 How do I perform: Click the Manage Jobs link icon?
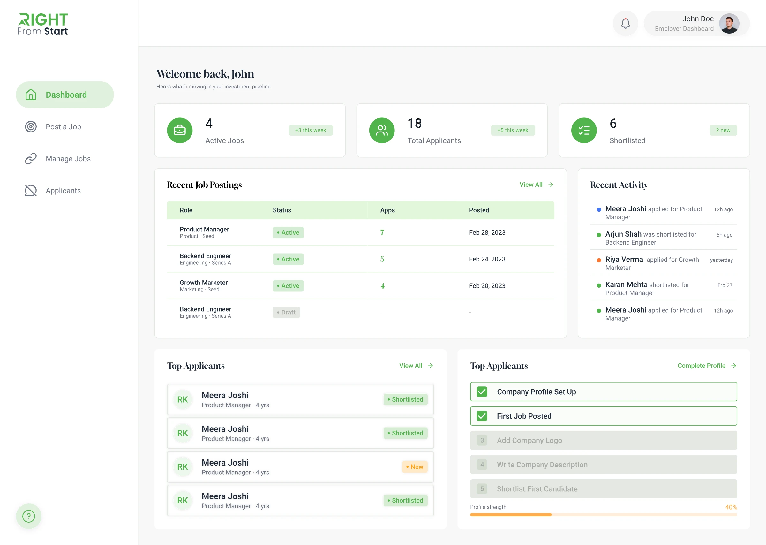pyautogui.click(x=31, y=158)
